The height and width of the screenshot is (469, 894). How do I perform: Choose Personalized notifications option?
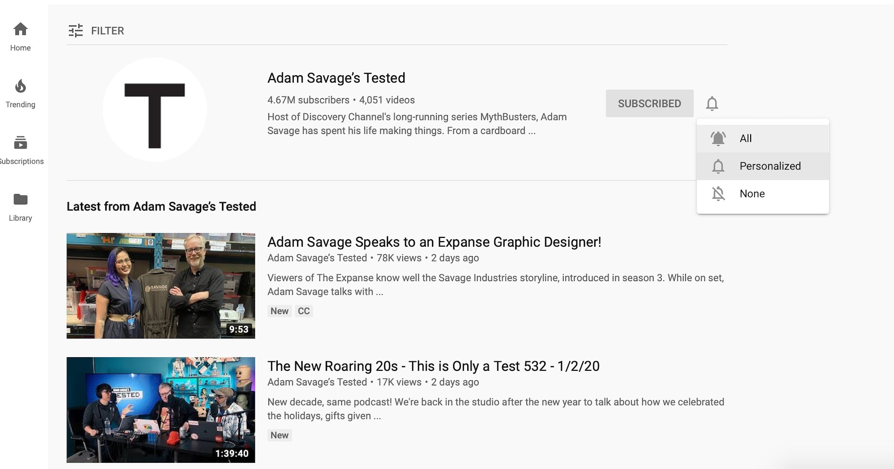(763, 166)
